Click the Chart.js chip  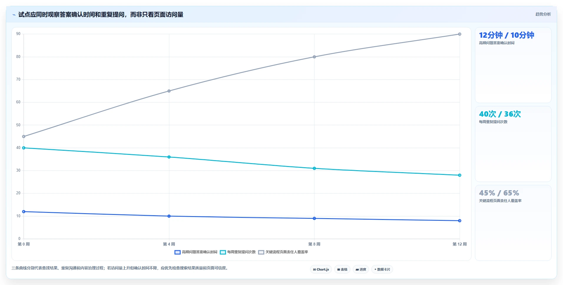pyautogui.click(x=321, y=269)
